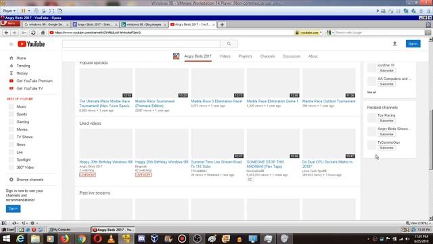Open the YouTube hamburger guide menu
Viewport: 433px width, 244px height.
tap(11, 44)
